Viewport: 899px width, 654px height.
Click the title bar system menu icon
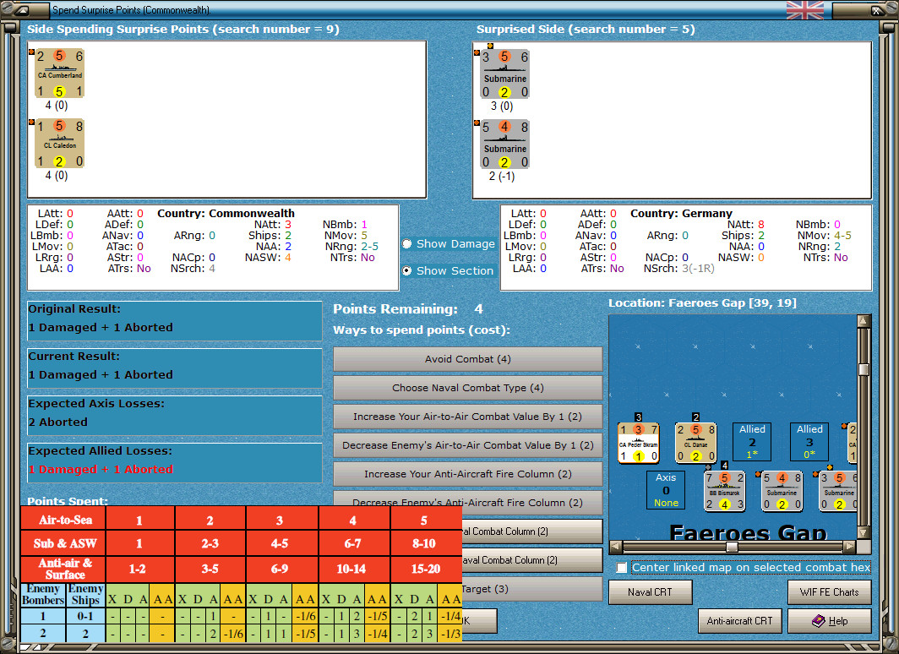pyautogui.click(x=22, y=10)
